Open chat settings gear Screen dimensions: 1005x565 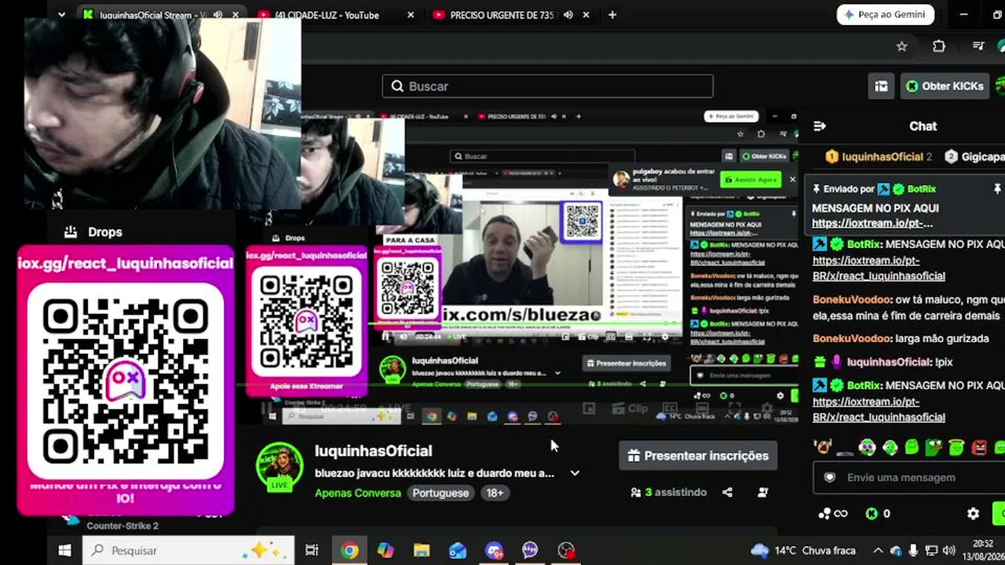[974, 514]
